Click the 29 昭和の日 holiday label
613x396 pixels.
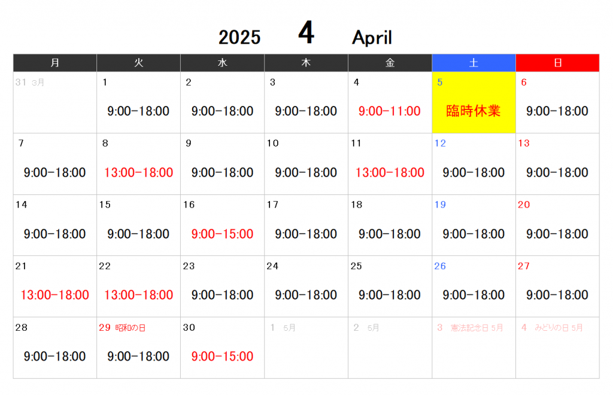point(122,328)
